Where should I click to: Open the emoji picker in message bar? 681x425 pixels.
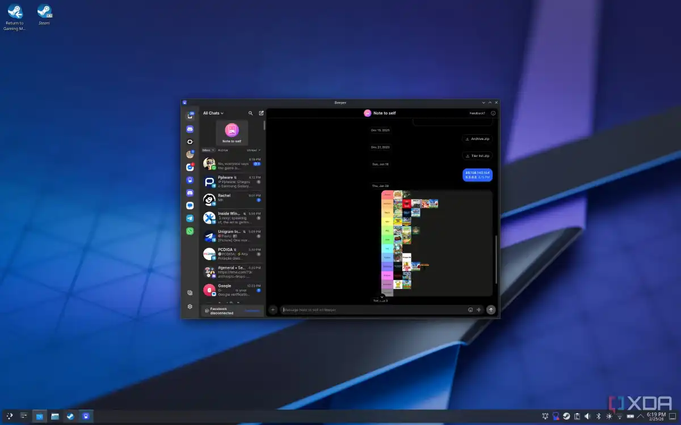pos(470,310)
